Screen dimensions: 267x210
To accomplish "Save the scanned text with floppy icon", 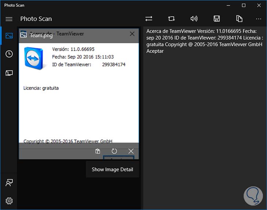I will click(x=217, y=19).
